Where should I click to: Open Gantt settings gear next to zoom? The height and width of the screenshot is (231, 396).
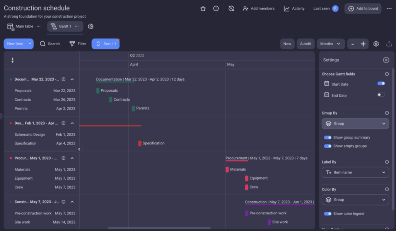(x=376, y=44)
